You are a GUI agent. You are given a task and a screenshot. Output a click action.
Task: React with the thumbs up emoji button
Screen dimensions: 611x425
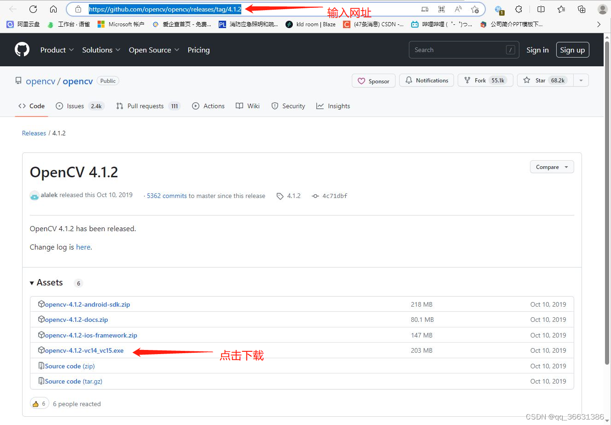tap(40, 404)
